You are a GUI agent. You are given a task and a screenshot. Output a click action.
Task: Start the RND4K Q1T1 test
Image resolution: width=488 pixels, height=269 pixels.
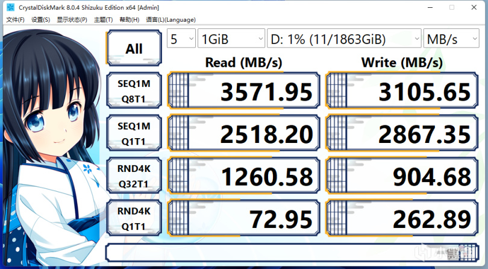point(134,218)
